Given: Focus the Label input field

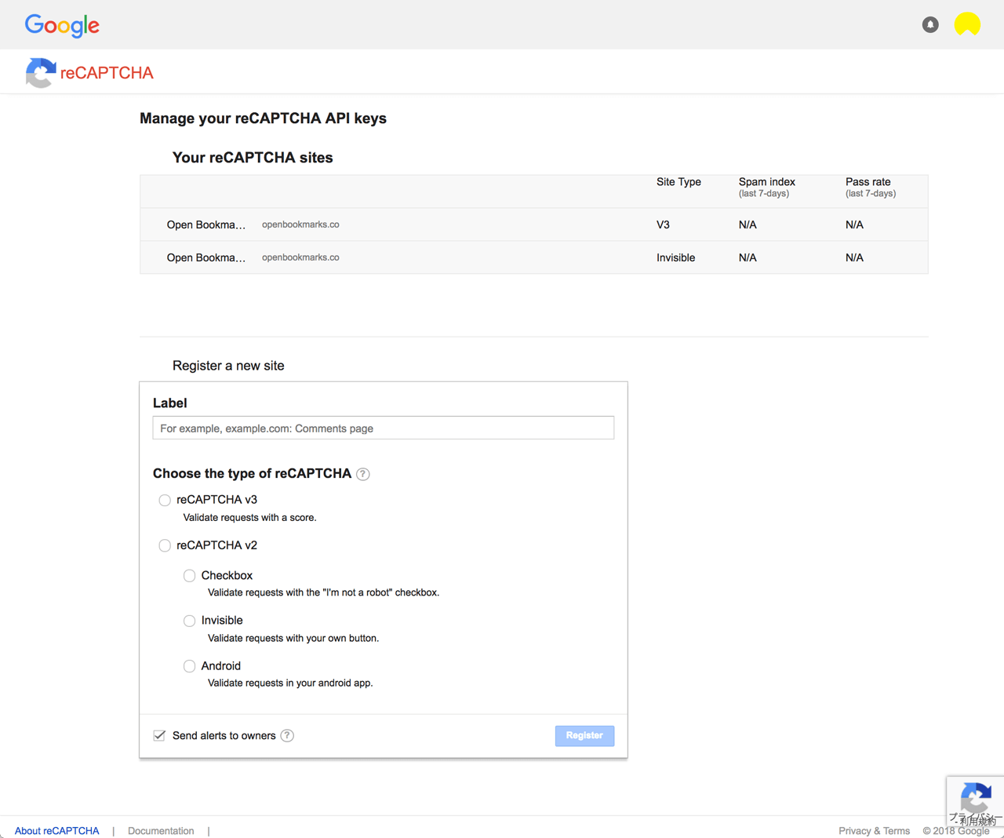Looking at the screenshot, I should 384,428.
